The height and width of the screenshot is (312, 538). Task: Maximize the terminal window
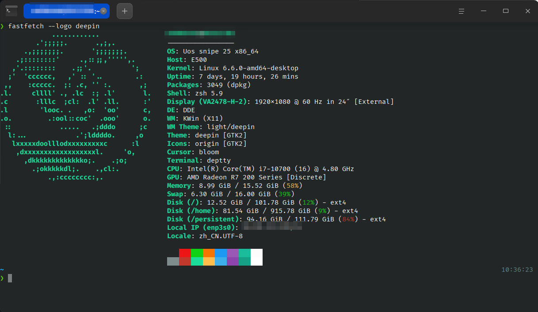pos(506,11)
